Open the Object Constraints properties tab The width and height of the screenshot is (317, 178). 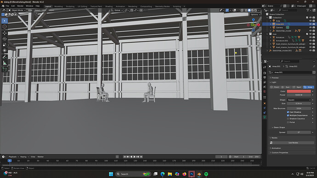pyautogui.click(x=265, y=112)
